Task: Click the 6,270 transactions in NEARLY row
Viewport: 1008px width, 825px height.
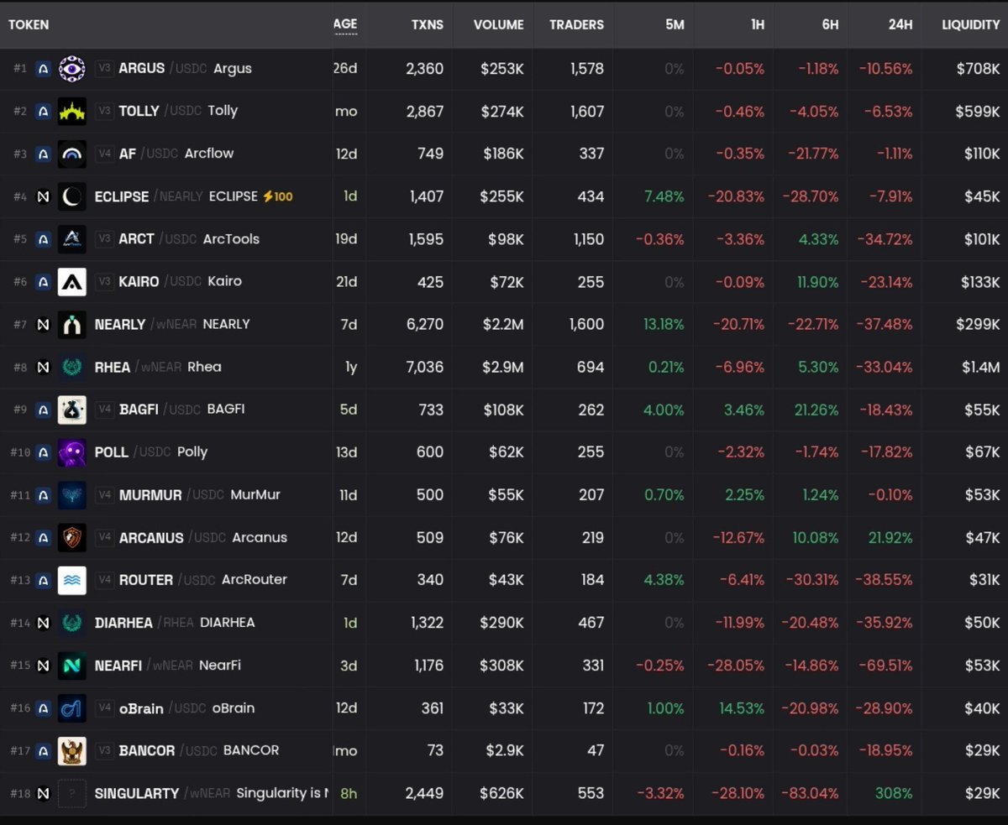Action: 424,324
